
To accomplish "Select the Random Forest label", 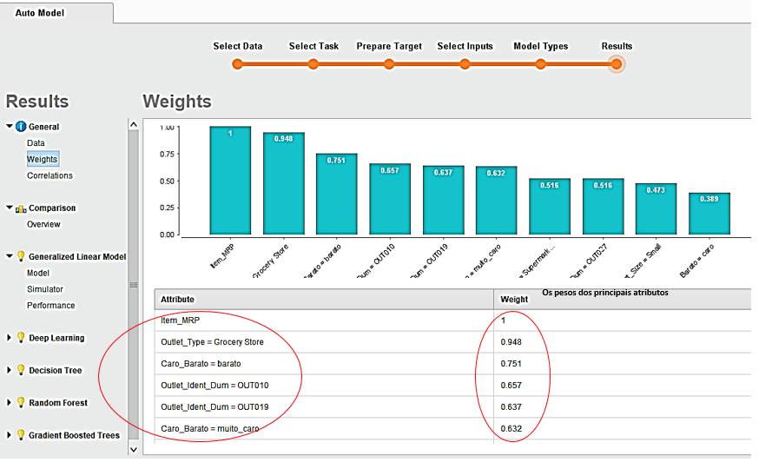I will (x=58, y=403).
